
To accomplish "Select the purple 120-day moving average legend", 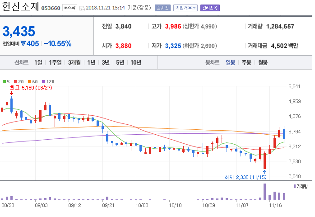I will click(48, 81).
